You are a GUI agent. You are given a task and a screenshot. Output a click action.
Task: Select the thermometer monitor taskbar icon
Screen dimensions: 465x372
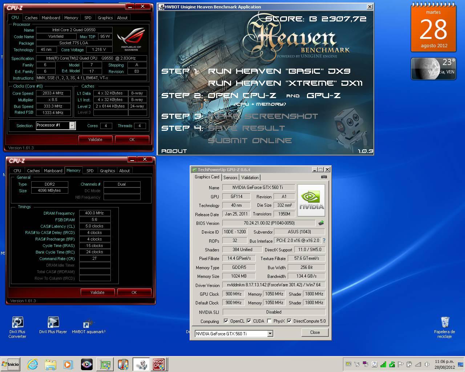123,364
